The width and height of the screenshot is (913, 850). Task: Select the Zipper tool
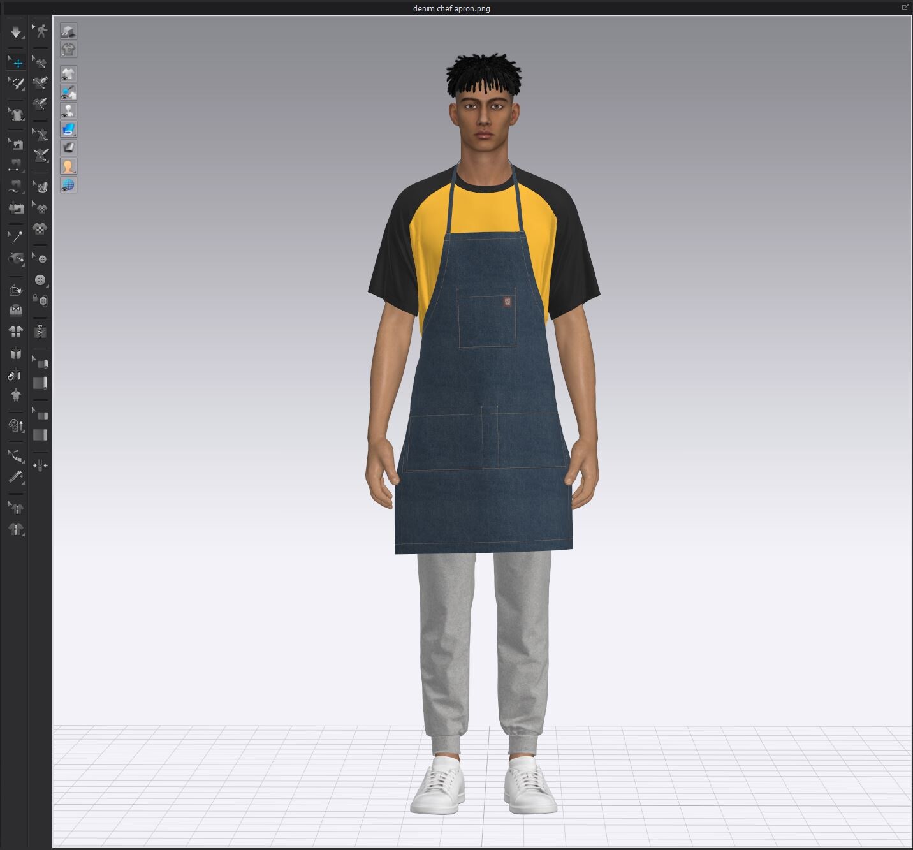tap(40, 331)
